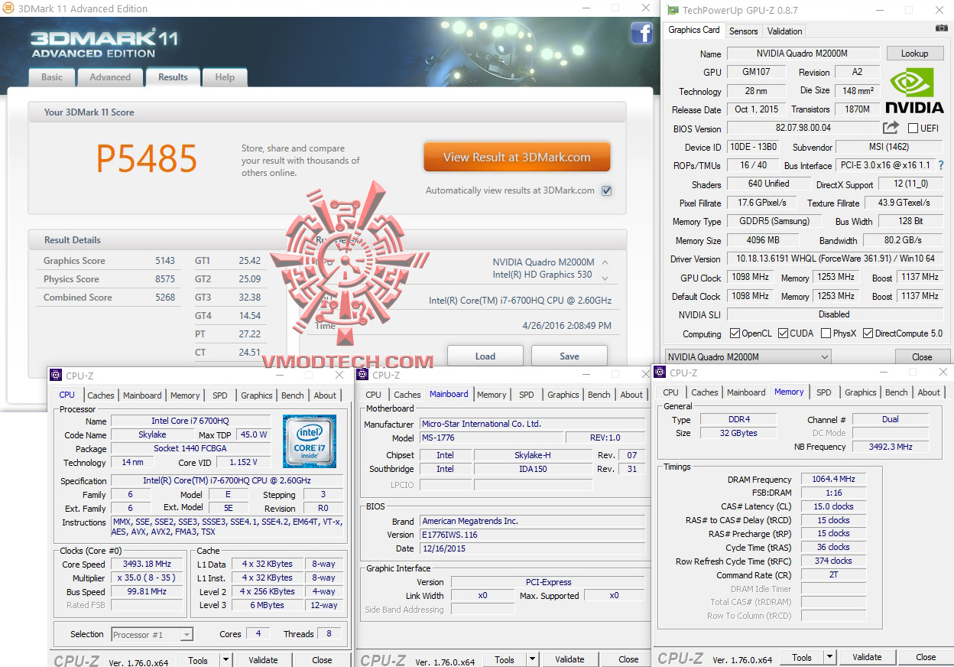Screen dimensions: 954x667
Task: Open SPD tab in CPU-Z Memory window
Action: 823,392
